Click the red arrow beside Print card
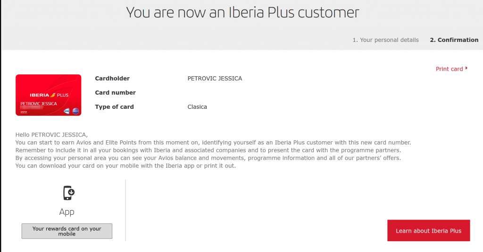This screenshot has width=483, height=252. 466,68
